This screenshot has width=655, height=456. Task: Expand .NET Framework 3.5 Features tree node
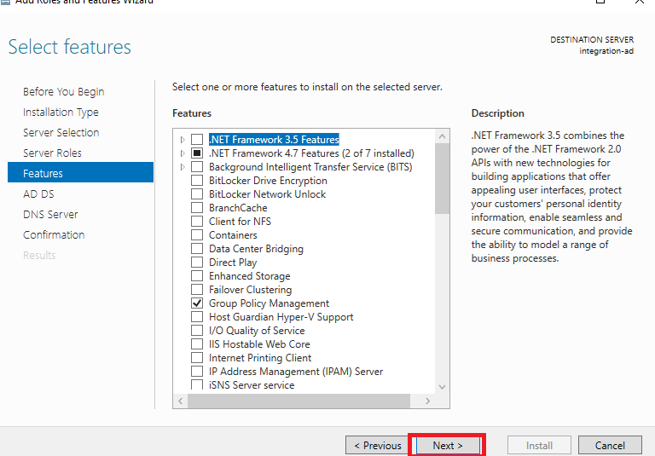183,140
